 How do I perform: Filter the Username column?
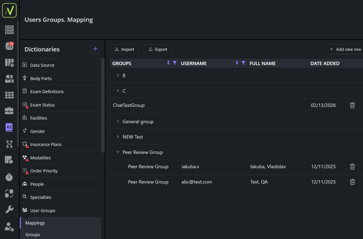243,63
